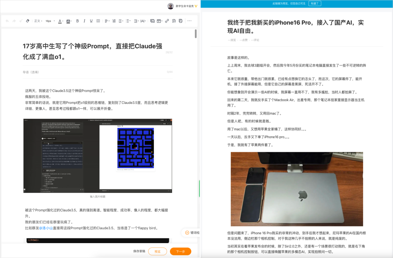Open the text alignment dropdown

[107, 21]
